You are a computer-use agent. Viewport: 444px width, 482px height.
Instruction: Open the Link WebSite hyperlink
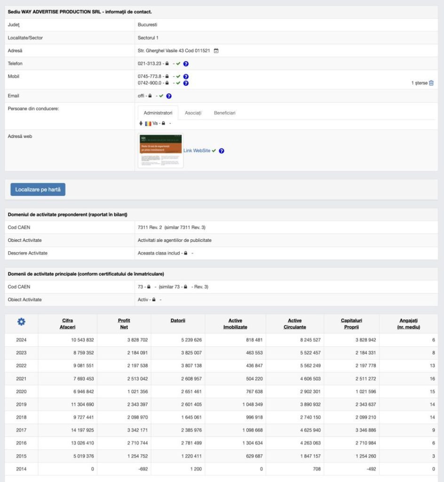197,151
